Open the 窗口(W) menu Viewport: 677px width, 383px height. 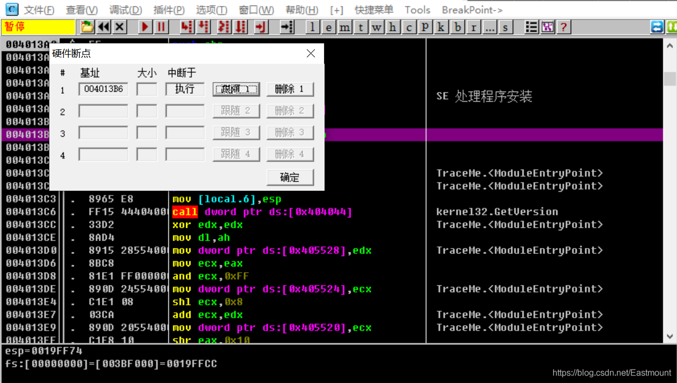coord(256,10)
